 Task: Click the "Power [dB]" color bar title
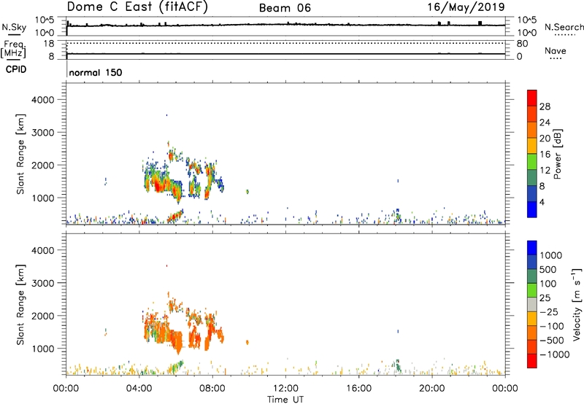point(557,154)
